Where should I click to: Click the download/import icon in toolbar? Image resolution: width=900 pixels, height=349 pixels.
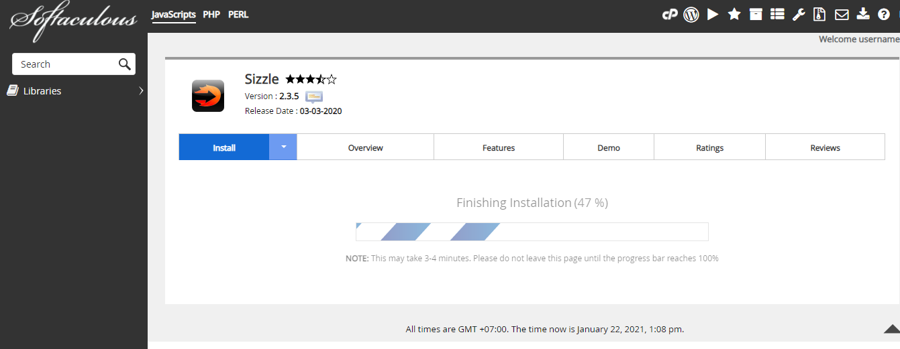[863, 14]
